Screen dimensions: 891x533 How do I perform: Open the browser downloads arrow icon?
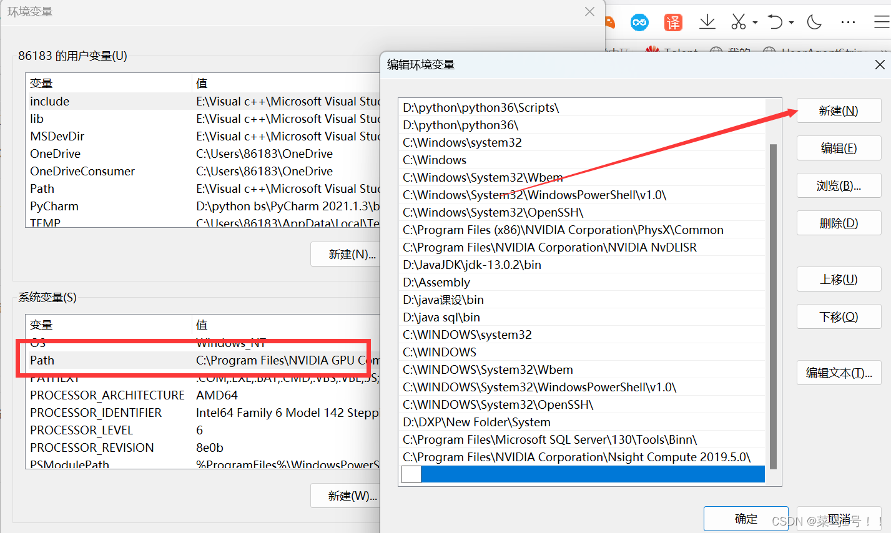tap(707, 22)
